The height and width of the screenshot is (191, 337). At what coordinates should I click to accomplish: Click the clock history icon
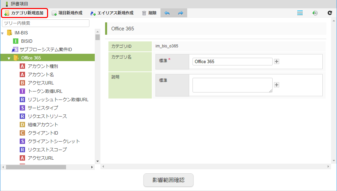click(315, 13)
